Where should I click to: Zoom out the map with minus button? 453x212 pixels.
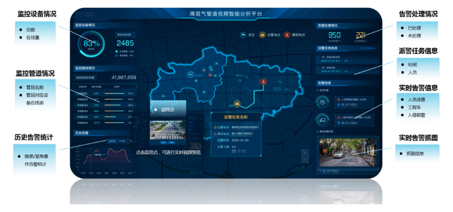point(305,159)
